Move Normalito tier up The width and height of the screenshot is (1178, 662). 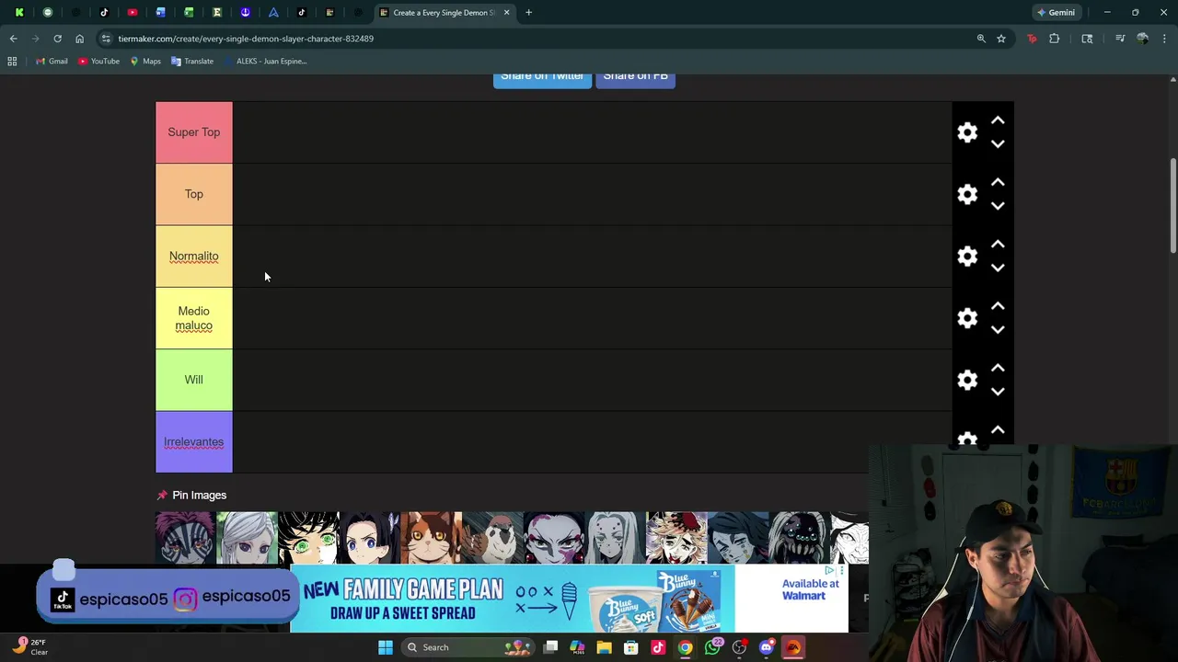pyautogui.click(x=998, y=245)
